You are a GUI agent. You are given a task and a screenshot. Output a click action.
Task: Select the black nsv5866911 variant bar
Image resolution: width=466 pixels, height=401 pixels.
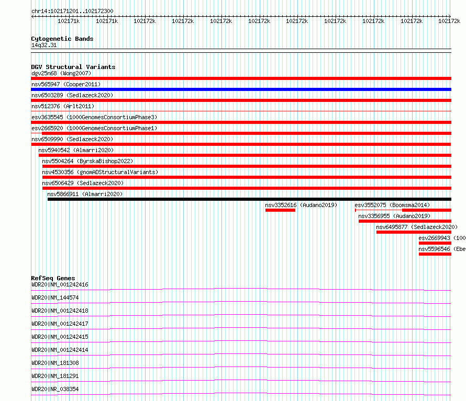click(x=249, y=199)
